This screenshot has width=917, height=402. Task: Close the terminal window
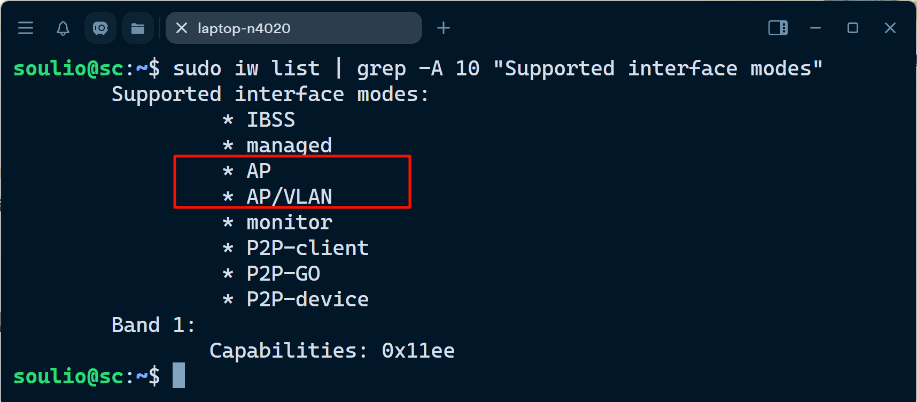(x=890, y=28)
